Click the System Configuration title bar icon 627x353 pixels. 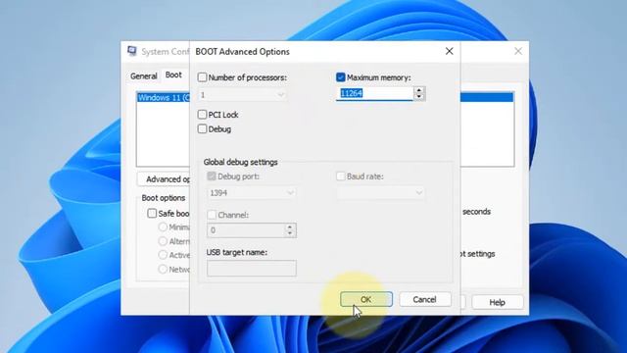click(x=132, y=51)
